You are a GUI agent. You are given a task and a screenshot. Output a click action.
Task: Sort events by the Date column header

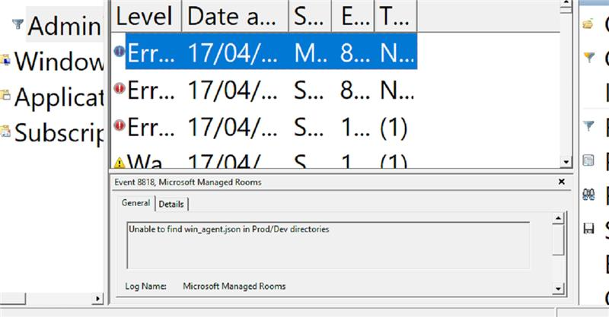coord(234,15)
